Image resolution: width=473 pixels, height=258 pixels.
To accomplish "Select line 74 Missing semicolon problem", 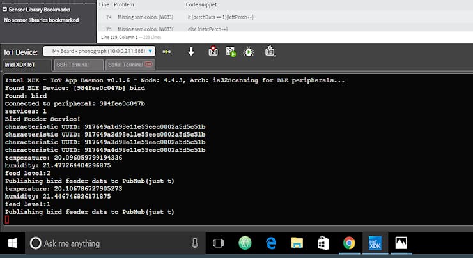I will coord(285,17).
